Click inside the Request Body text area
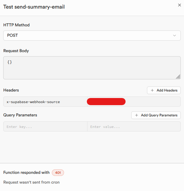Image resolution: width=184 pixels, height=191 pixels. pos(92,68)
